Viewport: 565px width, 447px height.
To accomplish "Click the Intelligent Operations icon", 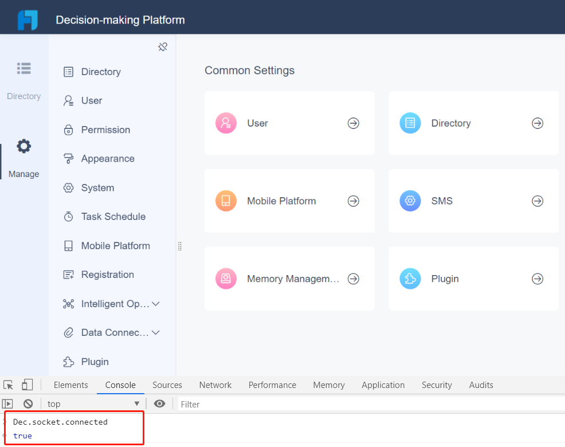I will tap(68, 304).
